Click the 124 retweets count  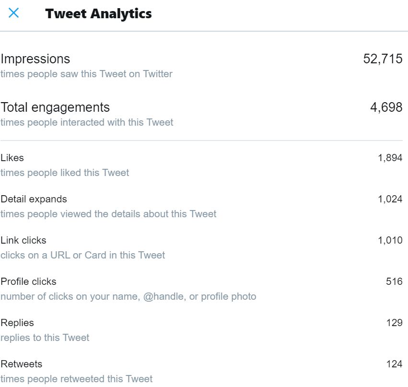pyautogui.click(x=394, y=364)
